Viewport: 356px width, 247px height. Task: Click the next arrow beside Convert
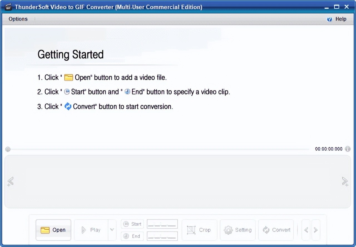(x=316, y=230)
